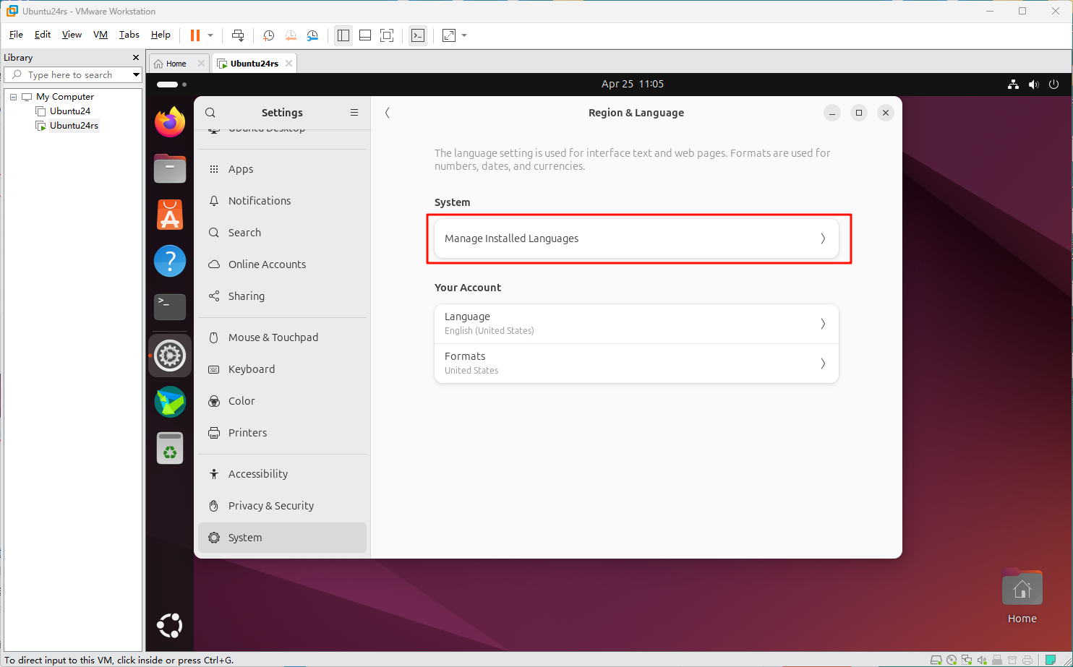Open the App Center from the dock
1073x667 pixels.
[170, 215]
